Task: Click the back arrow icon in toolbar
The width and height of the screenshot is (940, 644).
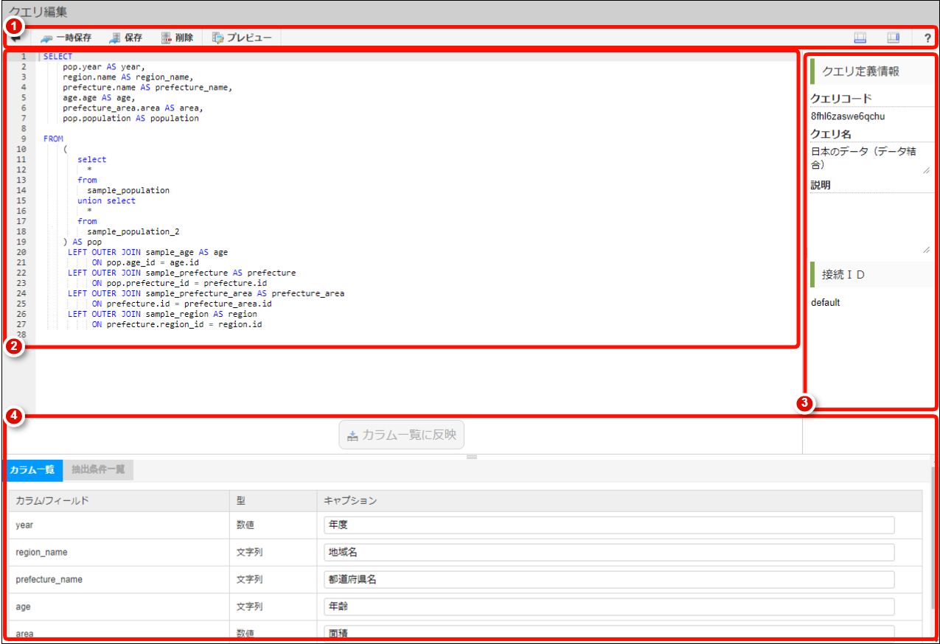Action: click(16, 38)
